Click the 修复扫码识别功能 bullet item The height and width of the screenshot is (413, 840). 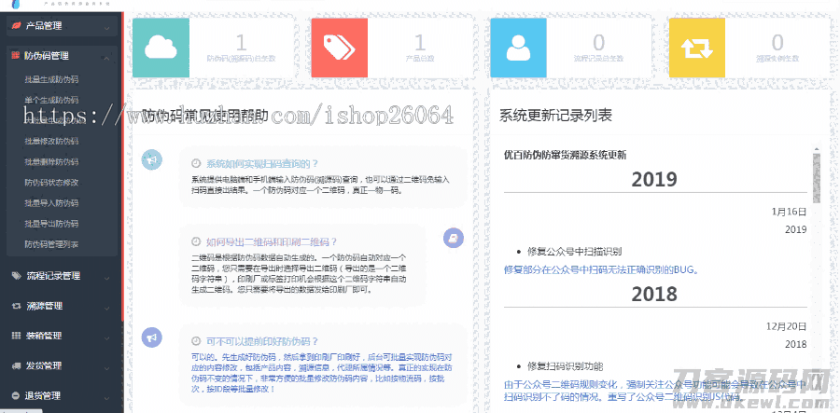click(566, 366)
